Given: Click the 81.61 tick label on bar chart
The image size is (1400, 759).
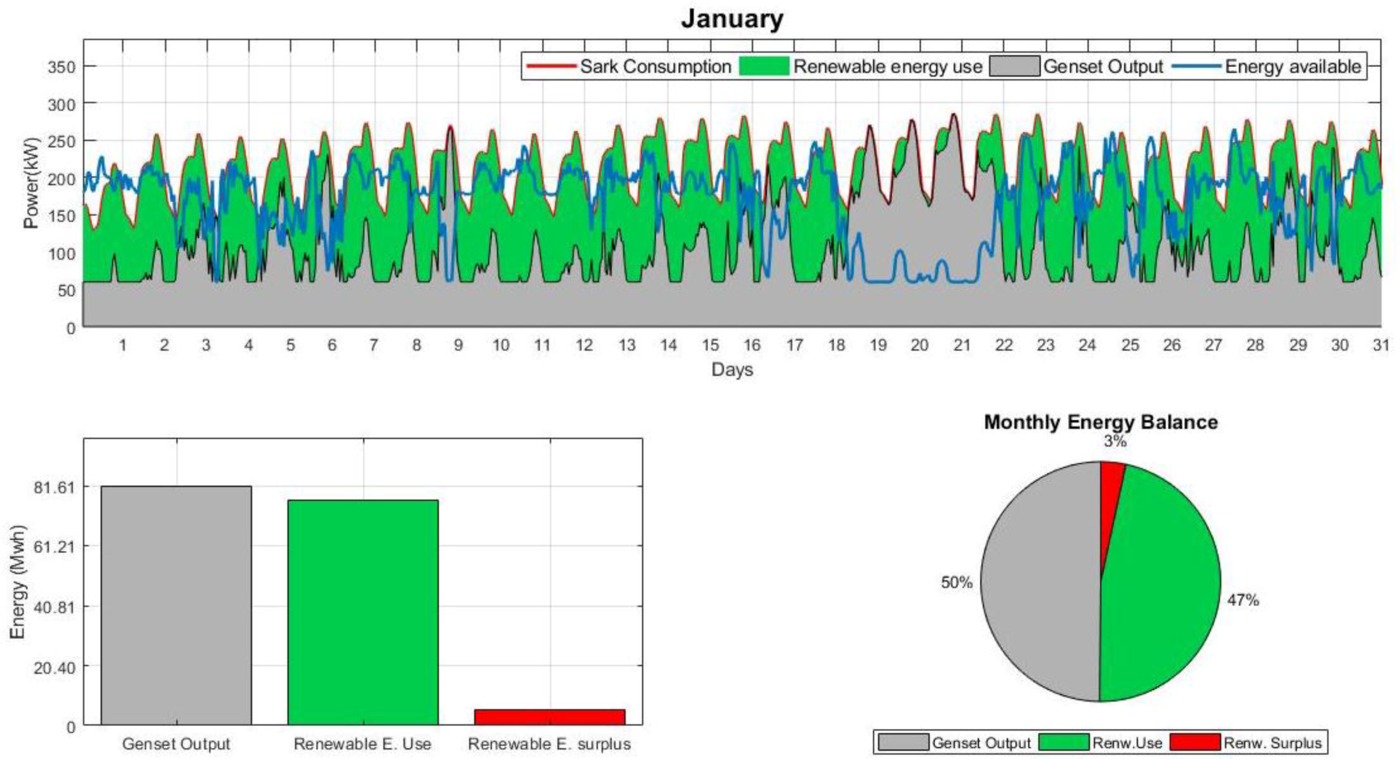Looking at the screenshot, I should tap(55, 488).
